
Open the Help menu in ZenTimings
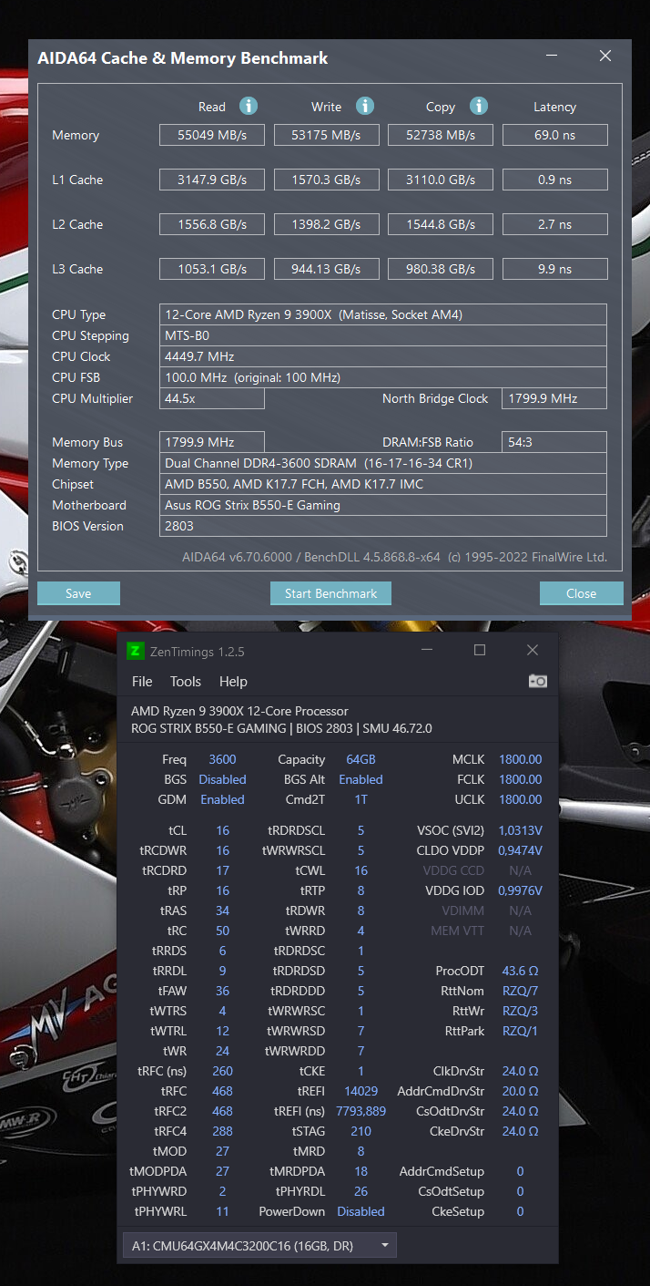233,682
